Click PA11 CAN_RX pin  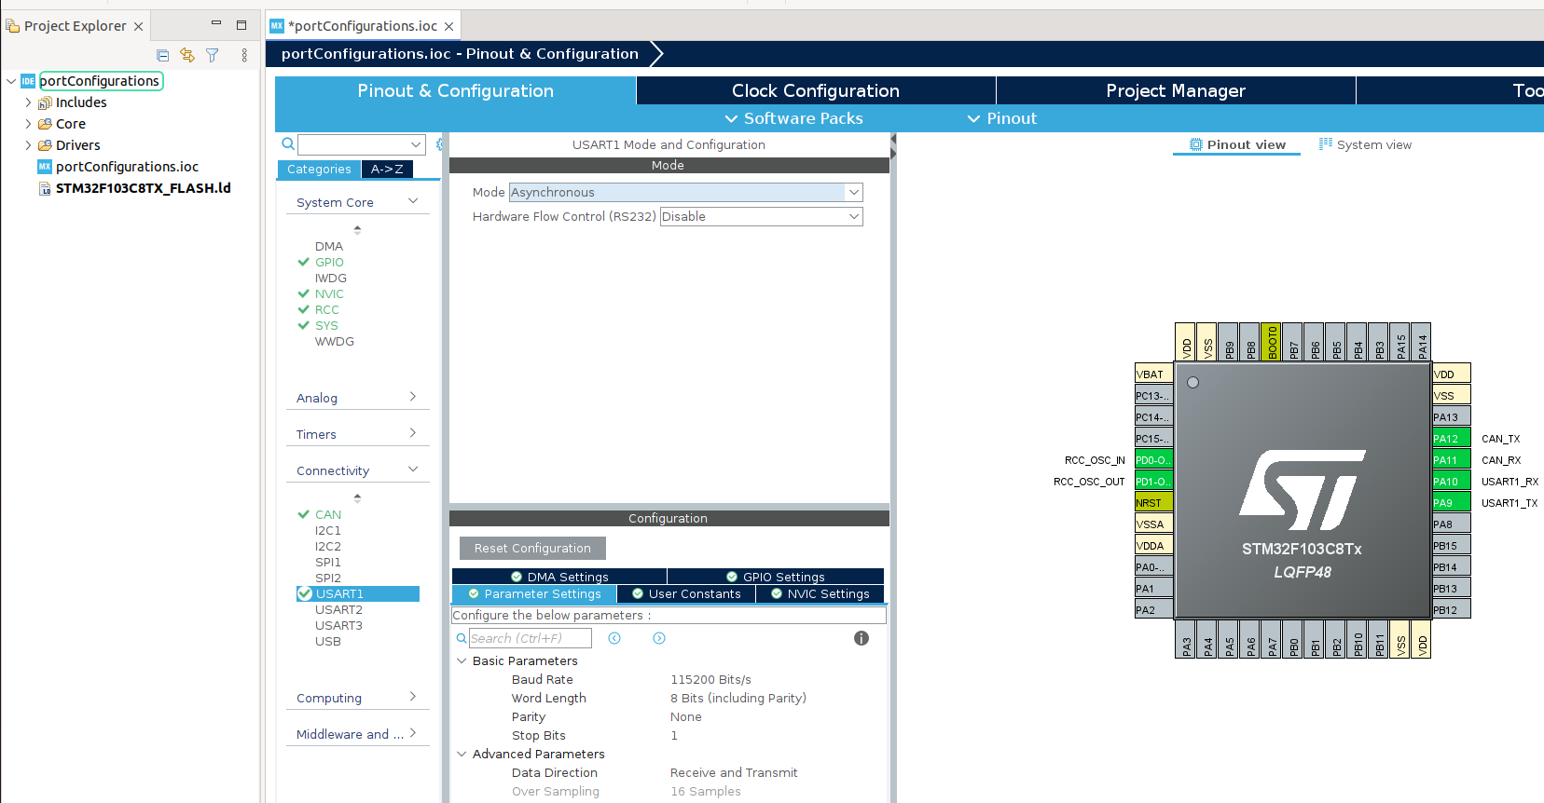(1451, 460)
